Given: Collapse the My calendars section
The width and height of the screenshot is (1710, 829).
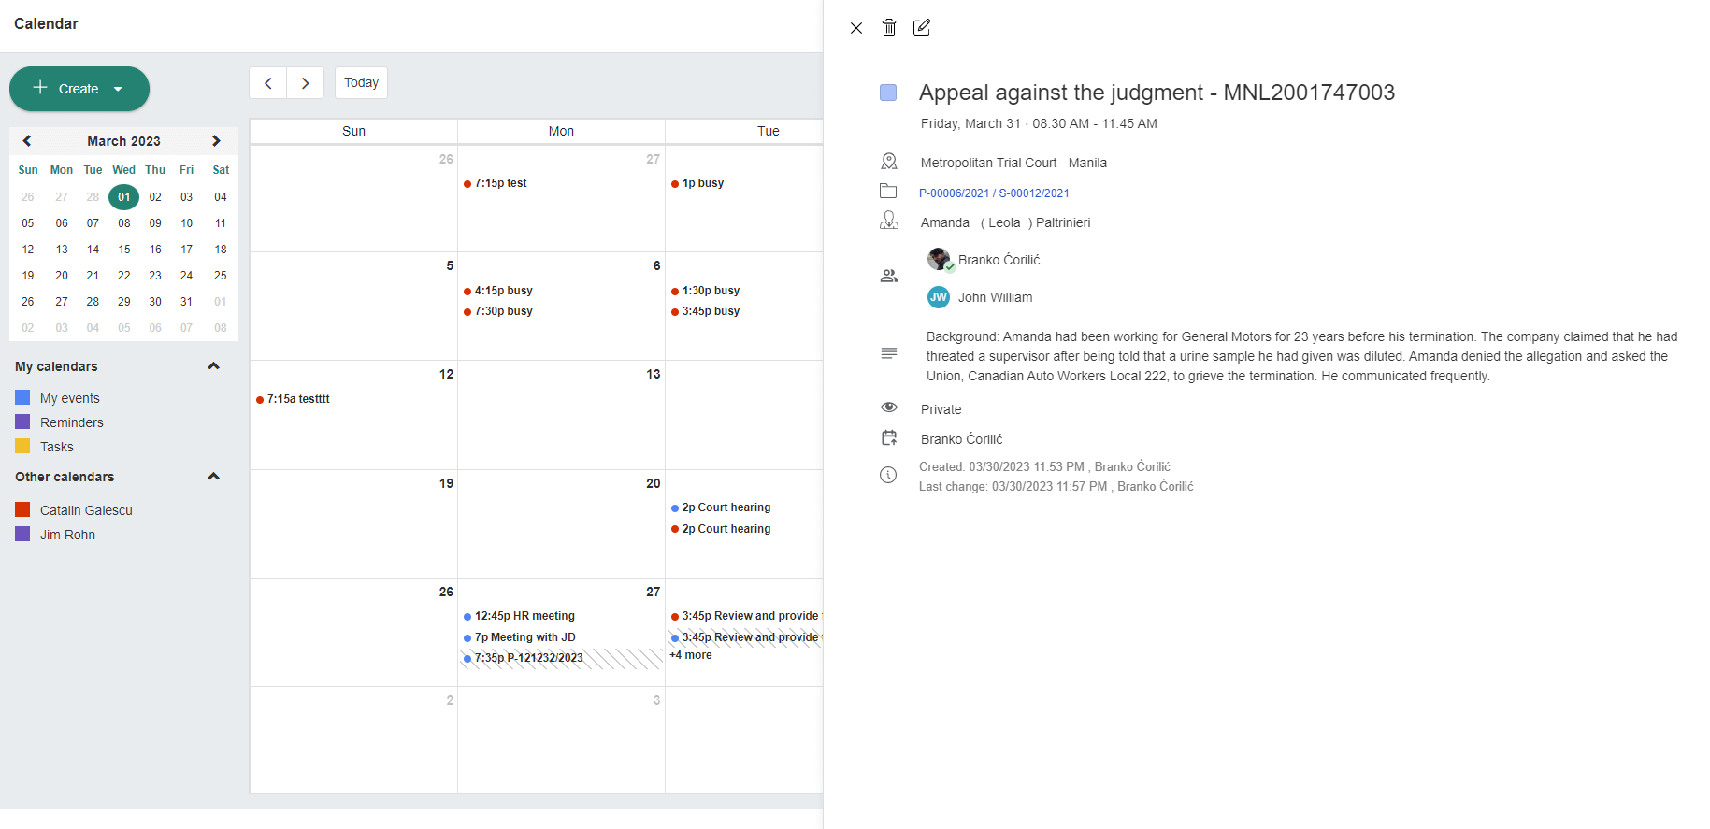Looking at the screenshot, I should (213, 366).
